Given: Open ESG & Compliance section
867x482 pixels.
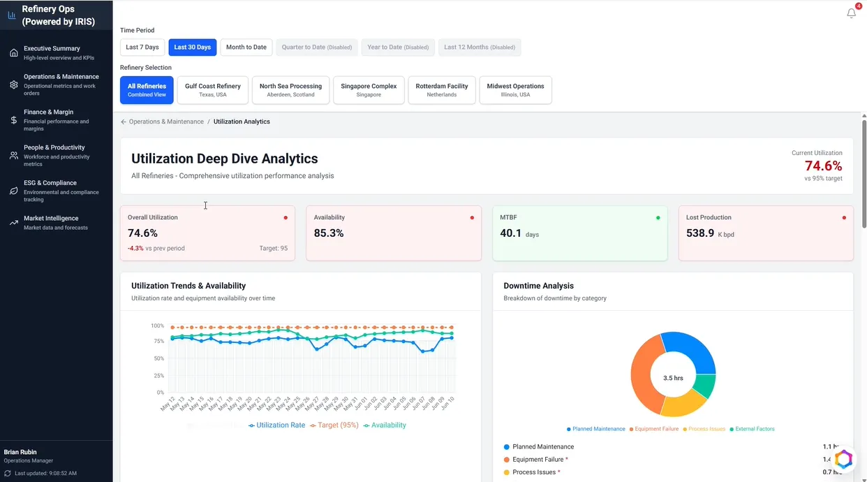Looking at the screenshot, I should coord(56,191).
